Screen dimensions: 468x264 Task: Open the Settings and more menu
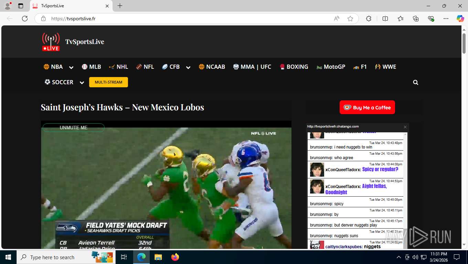coord(446,19)
